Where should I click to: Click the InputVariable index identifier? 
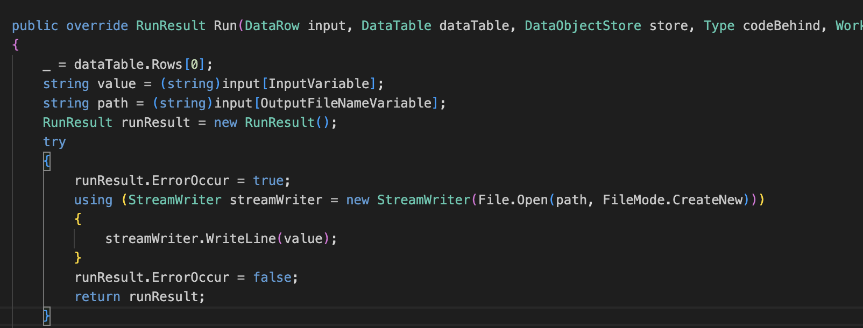click(x=319, y=84)
